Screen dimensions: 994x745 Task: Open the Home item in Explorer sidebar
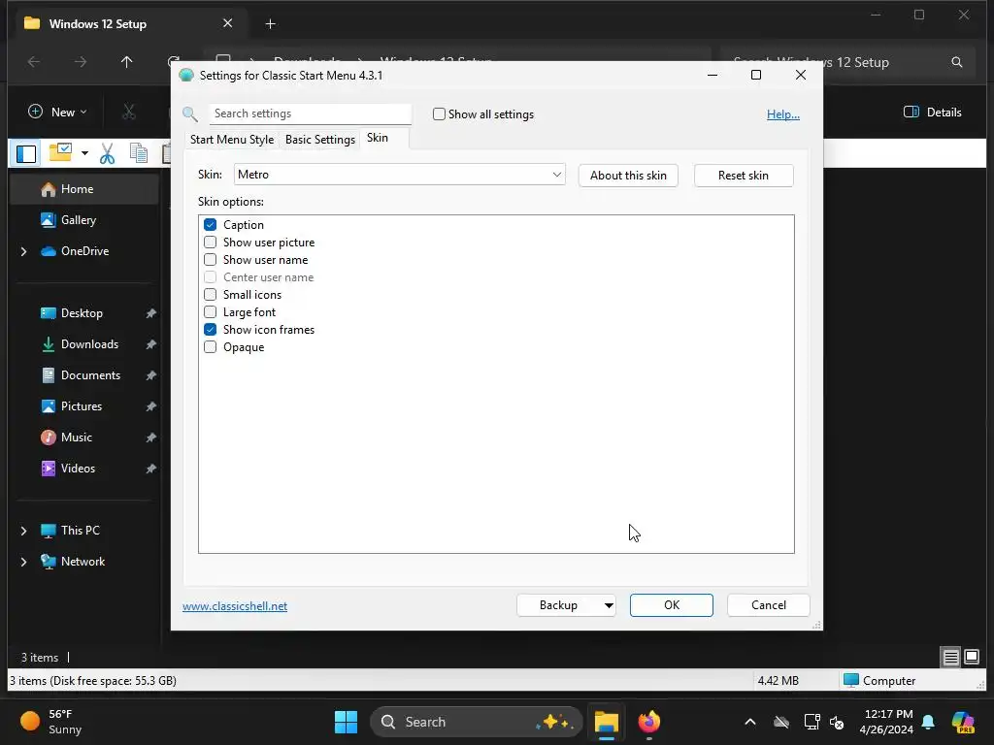[83, 189]
